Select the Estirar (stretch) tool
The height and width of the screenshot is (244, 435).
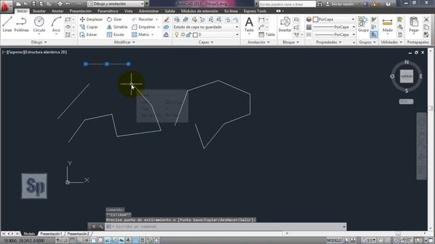click(x=88, y=35)
